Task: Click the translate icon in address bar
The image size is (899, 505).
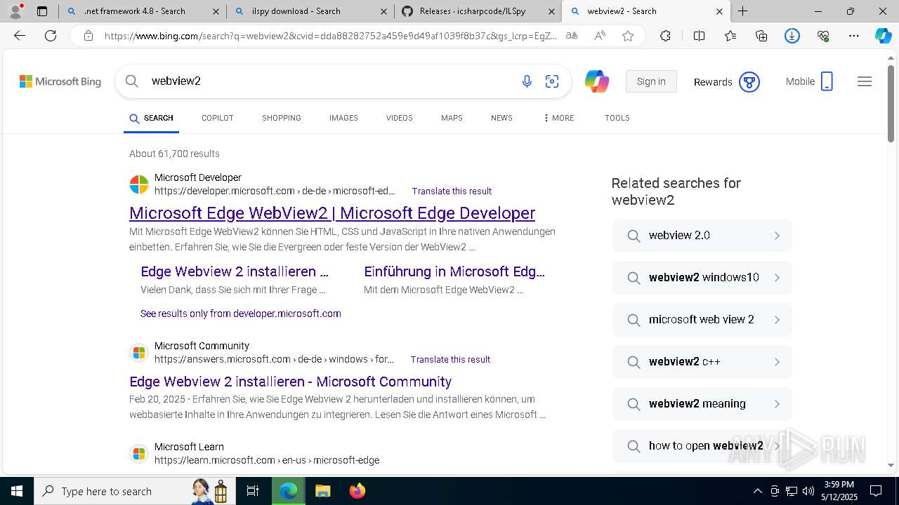Action: (572, 36)
